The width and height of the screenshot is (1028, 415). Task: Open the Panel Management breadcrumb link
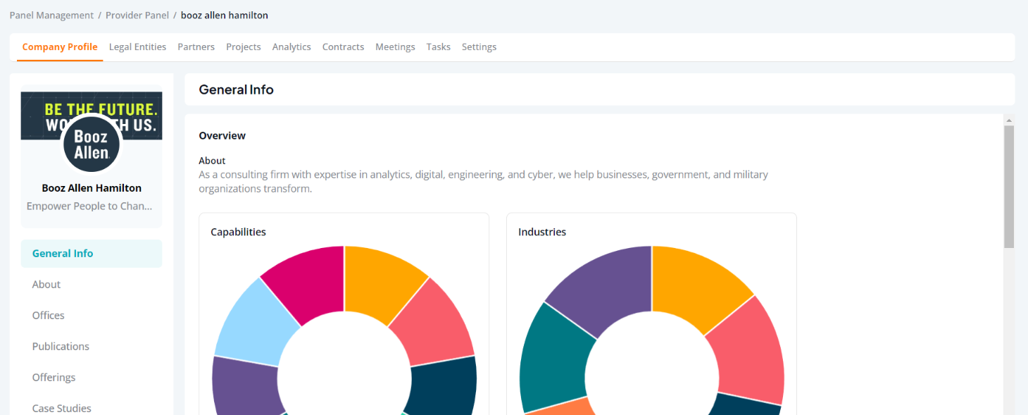click(51, 15)
